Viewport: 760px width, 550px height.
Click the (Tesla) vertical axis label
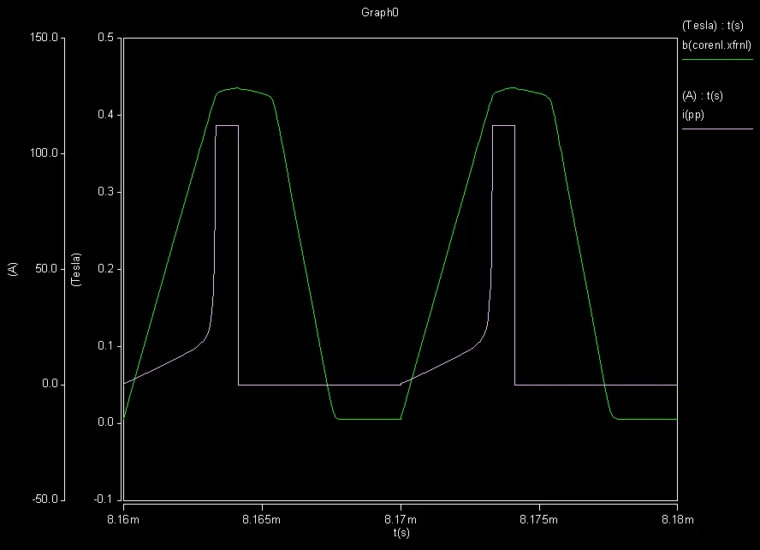(76, 269)
